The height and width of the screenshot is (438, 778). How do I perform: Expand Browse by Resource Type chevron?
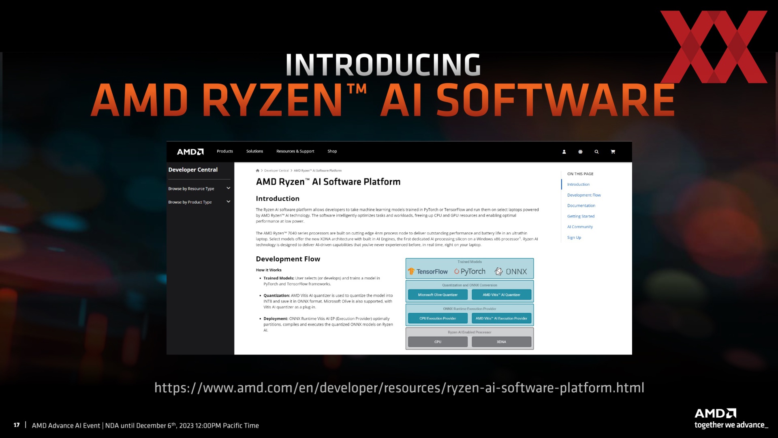[228, 188]
